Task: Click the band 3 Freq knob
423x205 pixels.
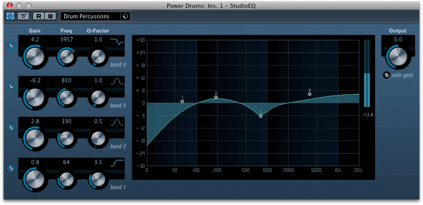Action: coord(66,98)
